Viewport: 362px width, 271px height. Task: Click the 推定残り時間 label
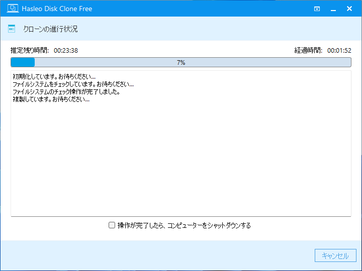pos(30,50)
